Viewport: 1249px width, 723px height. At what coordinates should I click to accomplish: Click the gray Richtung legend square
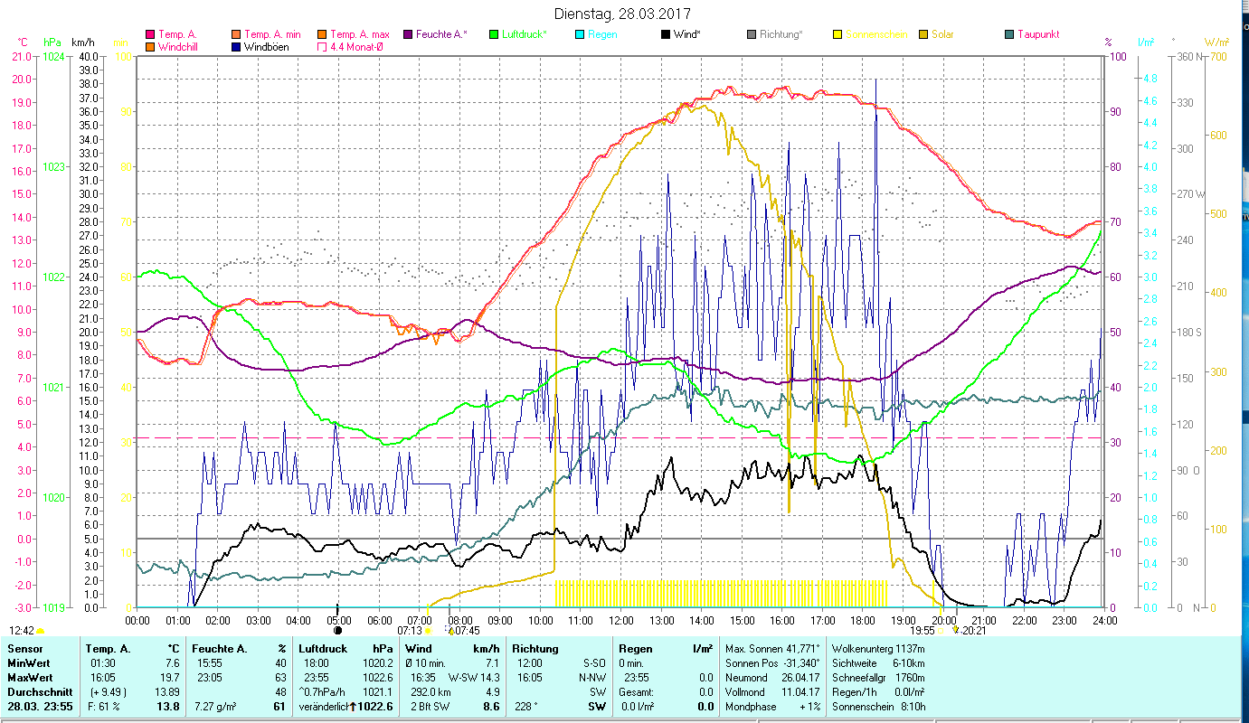[x=752, y=34]
